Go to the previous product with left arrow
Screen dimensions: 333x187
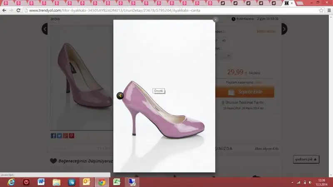click(45, 29)
